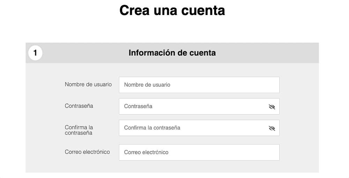Click the "Contraseña" label text

(x=79, y=106)
